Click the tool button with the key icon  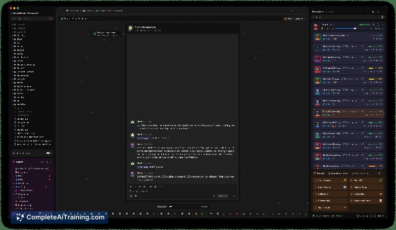click(x=330, y=181)
